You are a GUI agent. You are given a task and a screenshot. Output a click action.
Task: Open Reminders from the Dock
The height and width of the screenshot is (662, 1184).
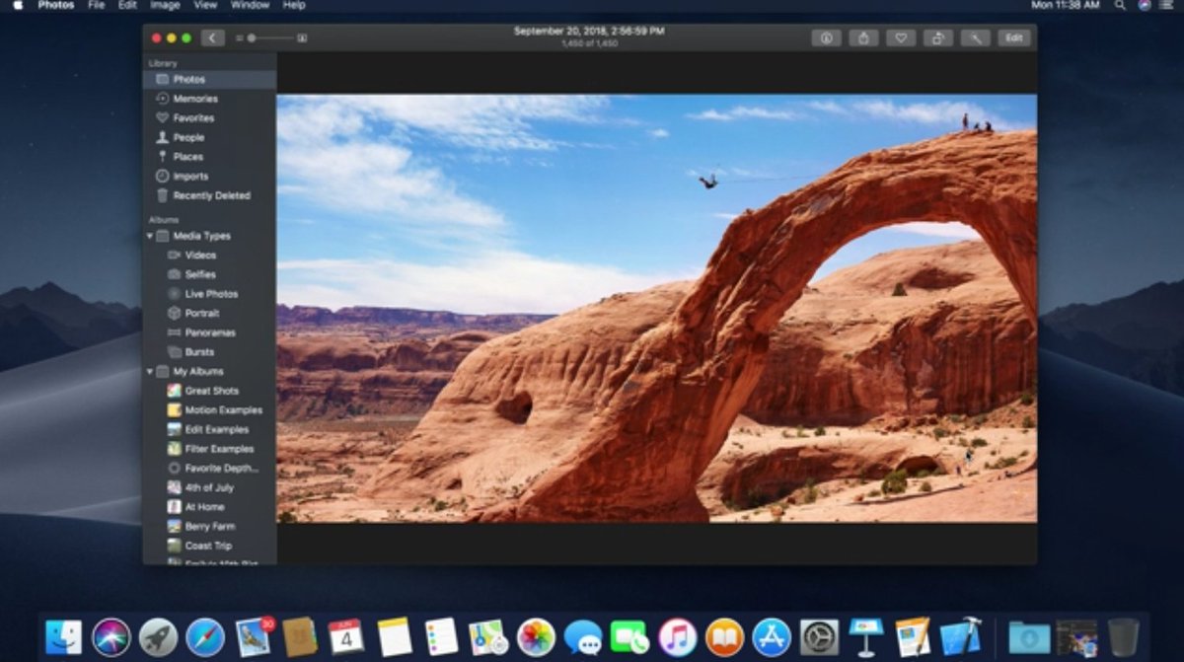tap(441, 637)
